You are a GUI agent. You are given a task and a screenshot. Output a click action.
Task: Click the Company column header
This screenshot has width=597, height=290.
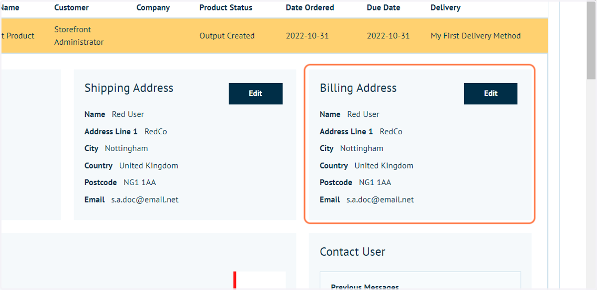153,7
